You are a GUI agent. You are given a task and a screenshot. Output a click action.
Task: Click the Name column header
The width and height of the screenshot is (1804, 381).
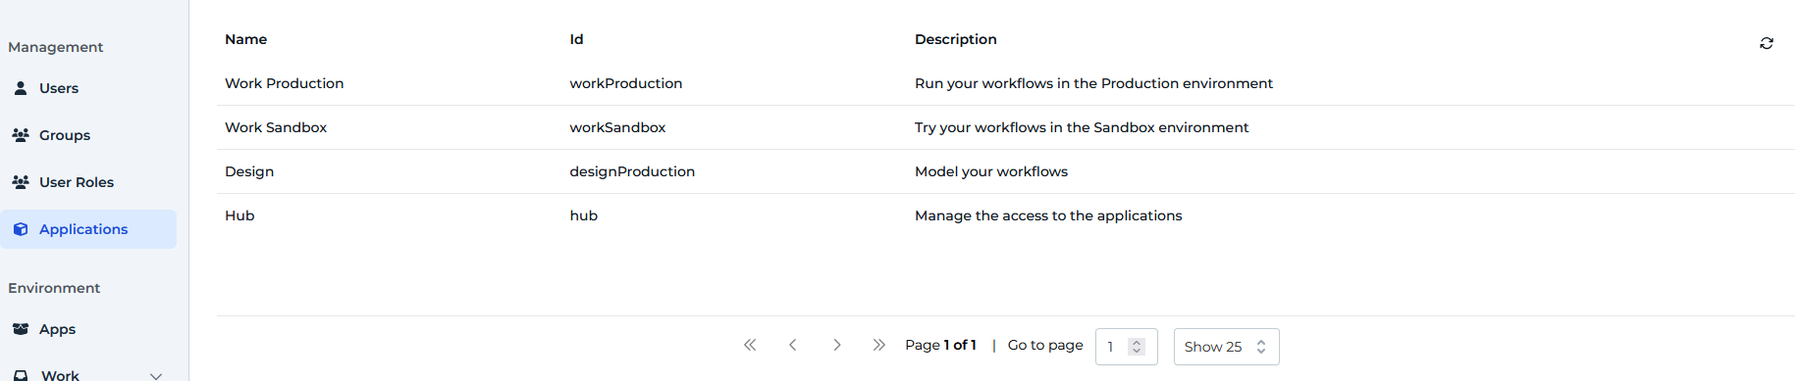tap(245, 39)
